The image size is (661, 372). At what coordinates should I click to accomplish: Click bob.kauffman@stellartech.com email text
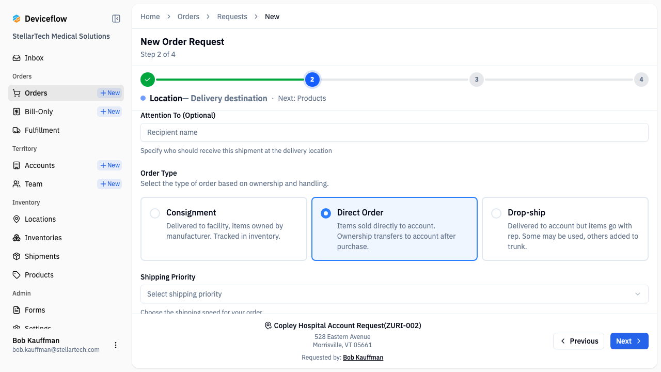pos(56,350)
